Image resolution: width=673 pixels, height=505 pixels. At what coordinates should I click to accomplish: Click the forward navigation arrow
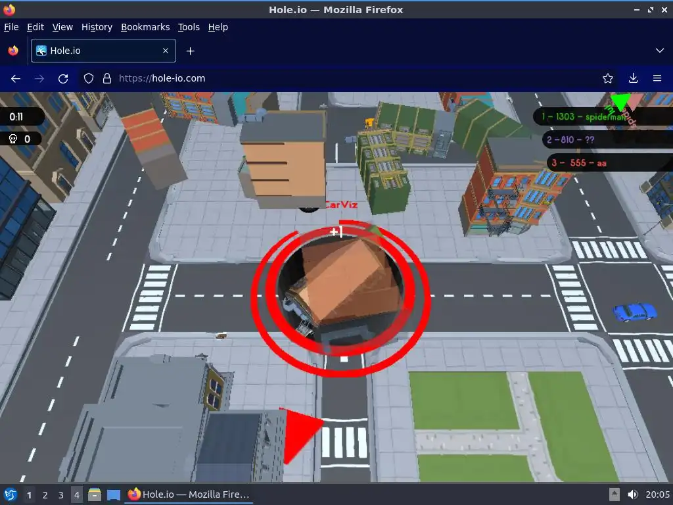pos(39,79)
